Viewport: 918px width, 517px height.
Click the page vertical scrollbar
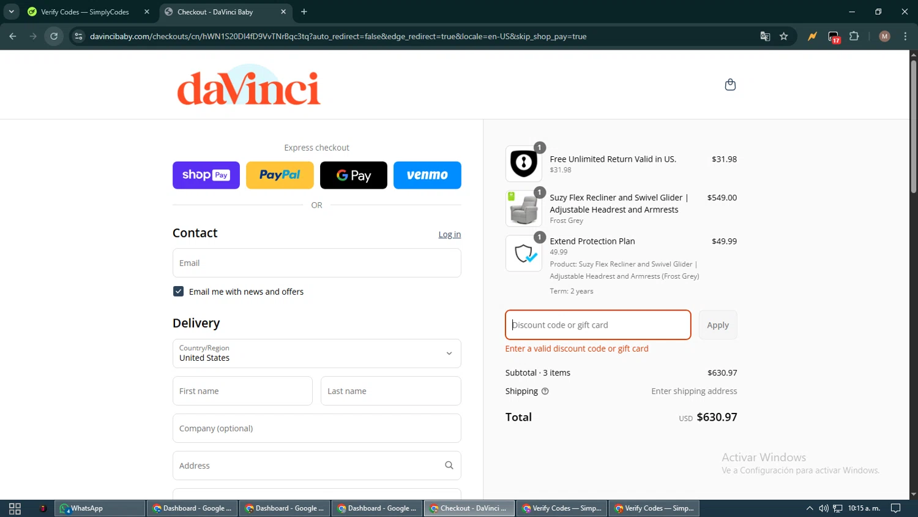tap(913, 127)
